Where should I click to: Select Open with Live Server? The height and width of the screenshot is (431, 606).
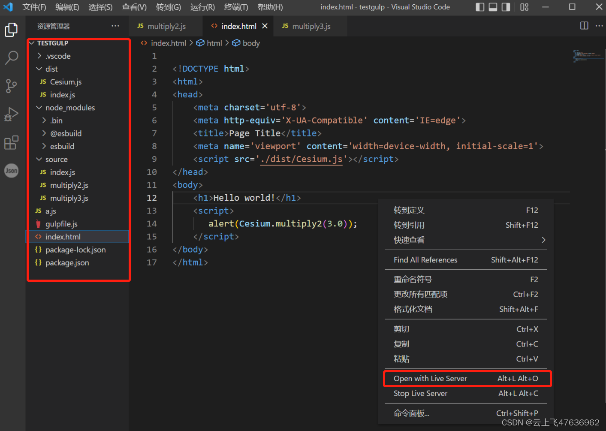[x=430, y=378]
